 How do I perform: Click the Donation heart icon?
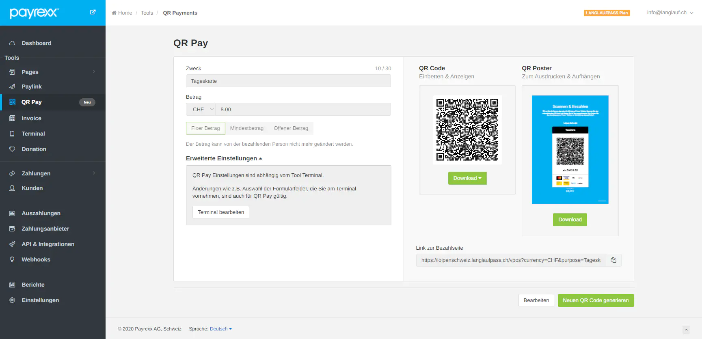12,149
